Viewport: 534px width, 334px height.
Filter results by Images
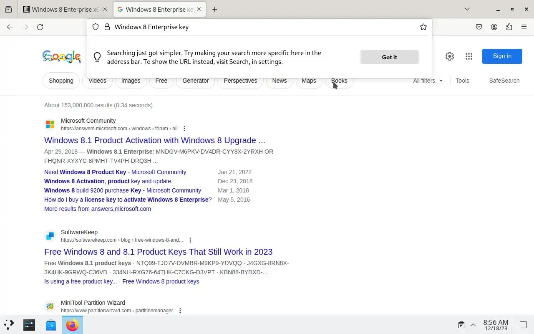pos(131,81)
